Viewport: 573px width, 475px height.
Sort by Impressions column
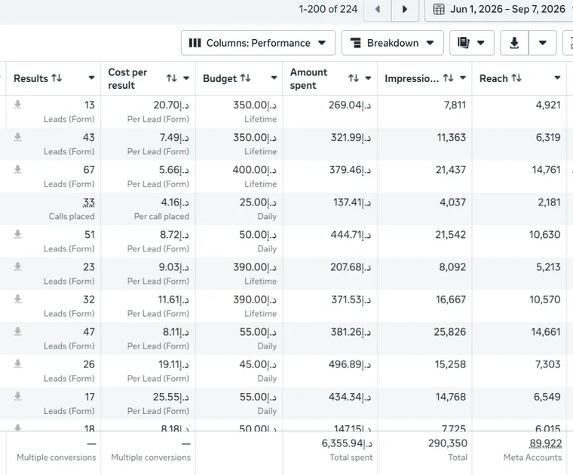pyautogui.click(x=448, y=78)
